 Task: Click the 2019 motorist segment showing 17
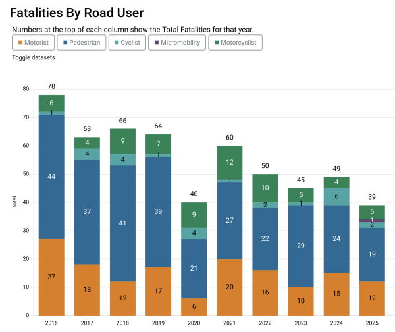[x=158, y=290]
